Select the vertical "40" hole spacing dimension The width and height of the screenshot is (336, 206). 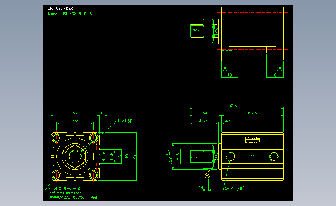[x=127, y=157]
